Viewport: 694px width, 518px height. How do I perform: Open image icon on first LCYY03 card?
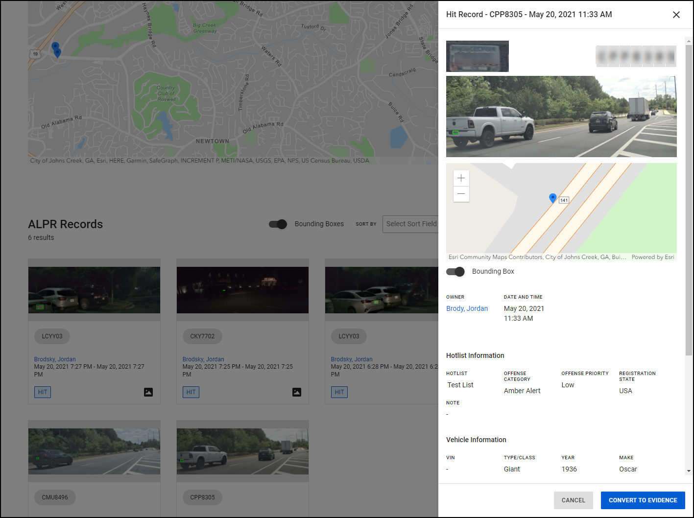tap(148, 392)
